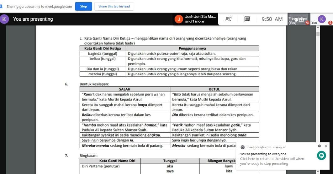333x174 pixels.
Task: Click the red muted microphone indicator
Action: 330,23
